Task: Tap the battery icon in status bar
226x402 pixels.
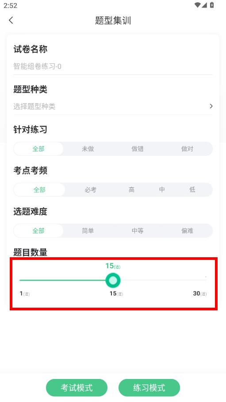Action: pos(212,5)
